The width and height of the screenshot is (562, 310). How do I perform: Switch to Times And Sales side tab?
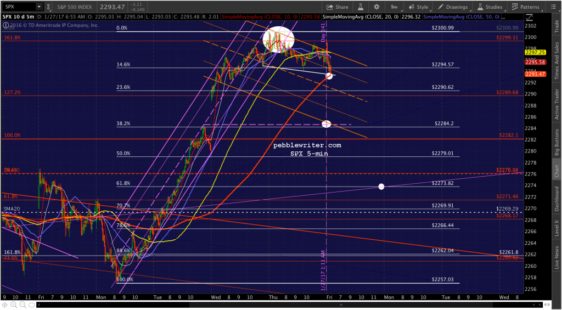558,59
